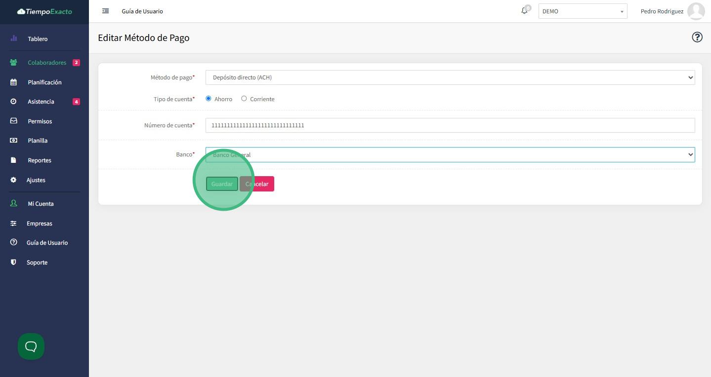This screenshot has width=711, height=377.
Task: Click the Tablero chart icon
Action: 13,38
